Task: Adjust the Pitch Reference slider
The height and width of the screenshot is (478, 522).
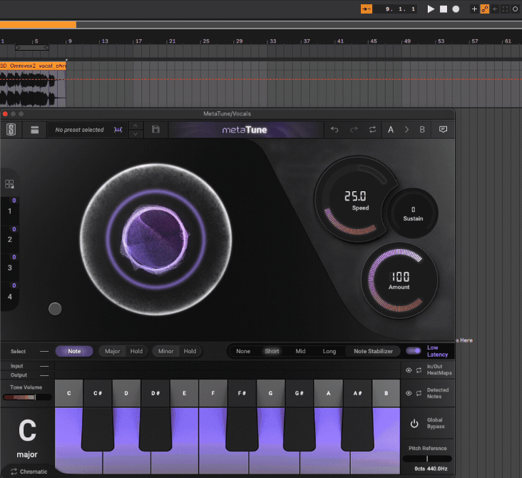Action: click(427, 459)
